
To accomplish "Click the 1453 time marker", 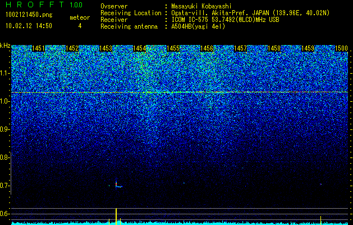I will (x=106, y=48).
